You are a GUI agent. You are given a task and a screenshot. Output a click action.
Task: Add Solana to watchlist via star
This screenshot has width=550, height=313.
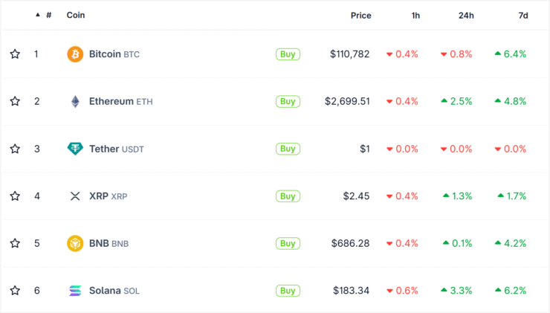(15, 291)
